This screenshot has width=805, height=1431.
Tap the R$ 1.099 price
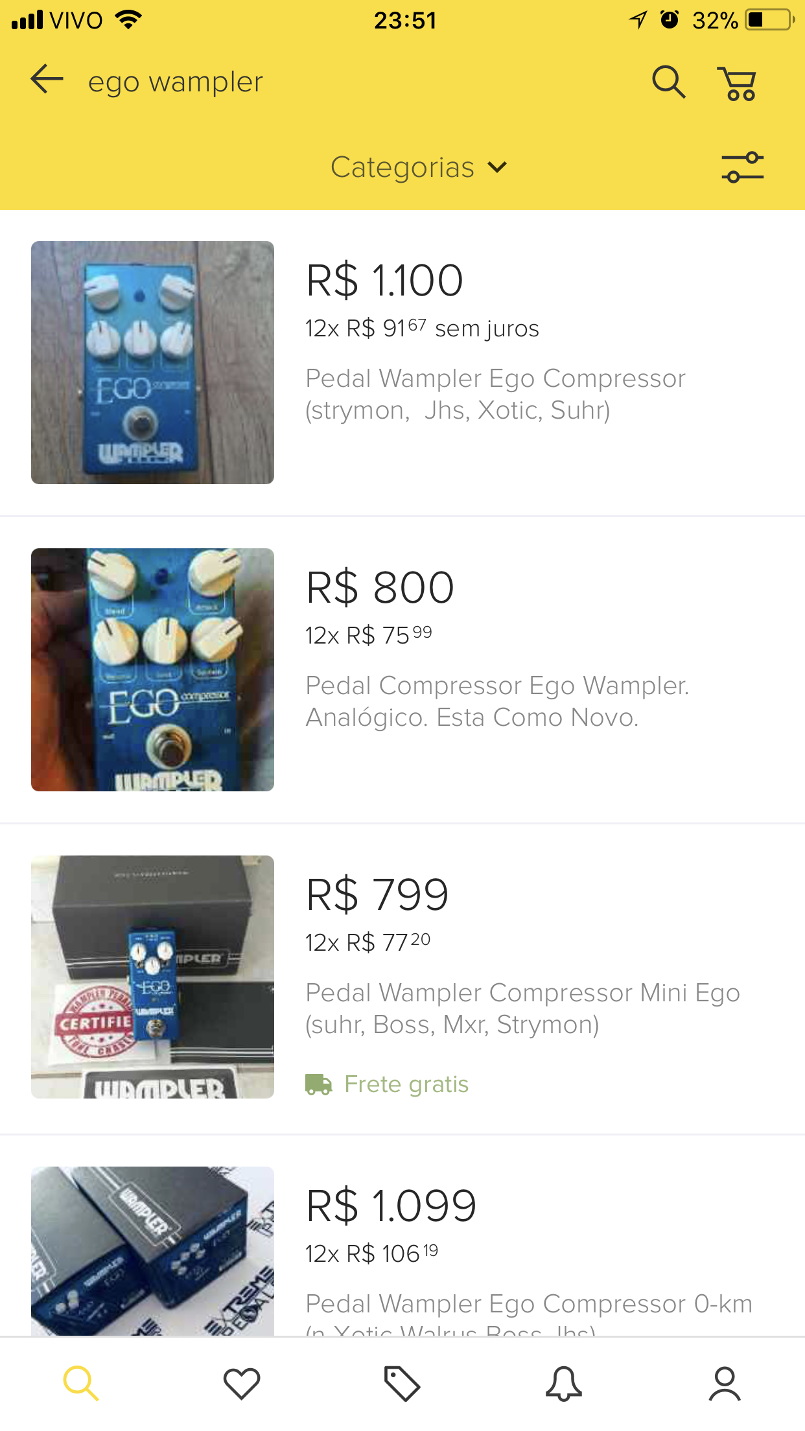tap(391, 1206)
